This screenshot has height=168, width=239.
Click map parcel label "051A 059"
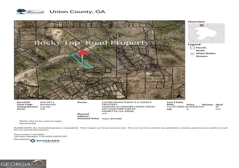(x=49, y=76)
